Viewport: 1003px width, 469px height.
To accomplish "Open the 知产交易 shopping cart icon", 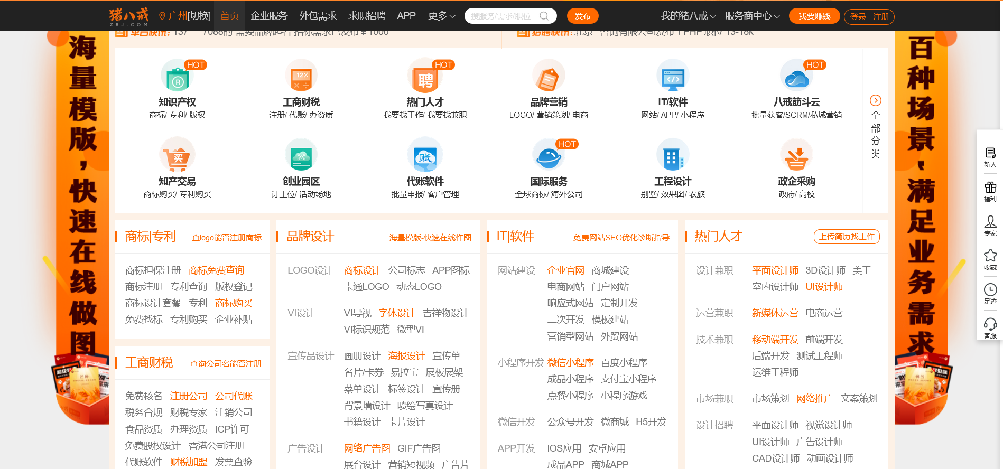I will 177,155.
